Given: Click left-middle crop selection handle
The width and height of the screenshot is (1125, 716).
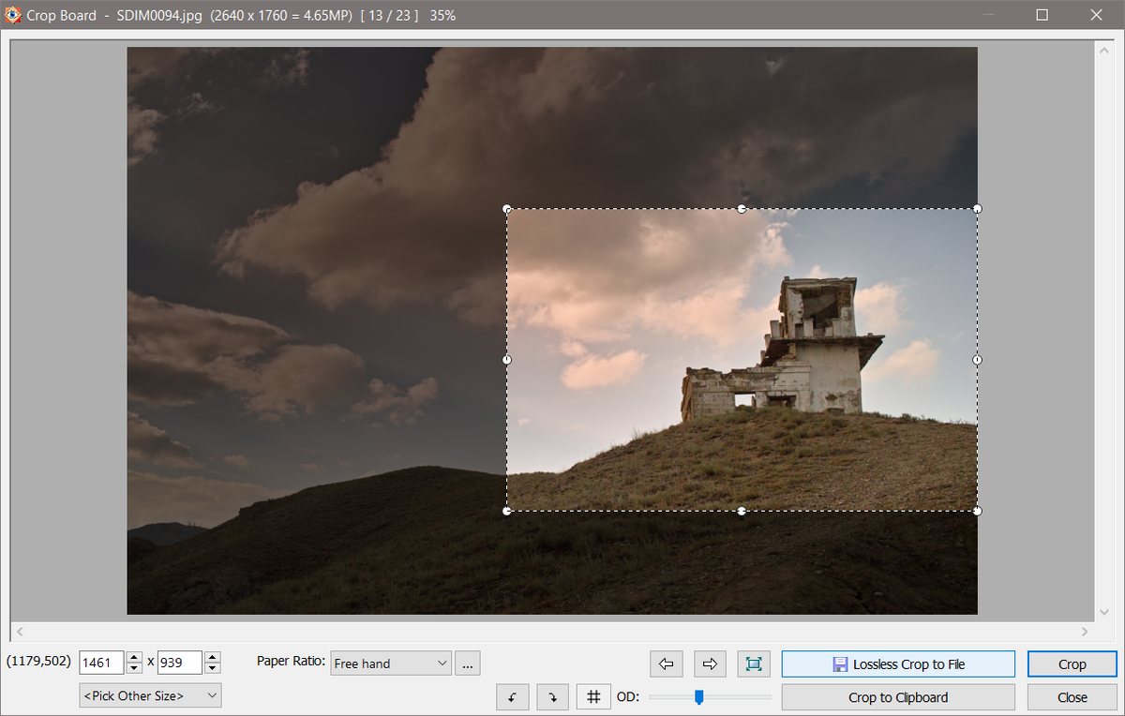Looking at the screenshot, I should (x=507, y=359).
